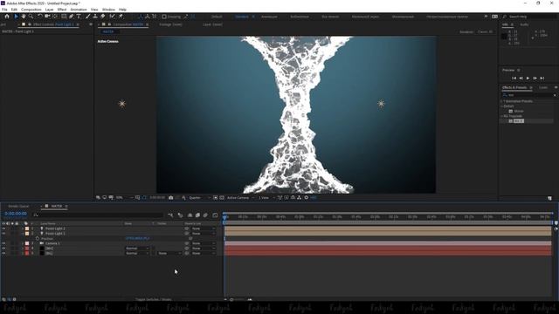
Task: Select the Puppet Pin tool
Action: pyautogui.click(x=121, y=17)
